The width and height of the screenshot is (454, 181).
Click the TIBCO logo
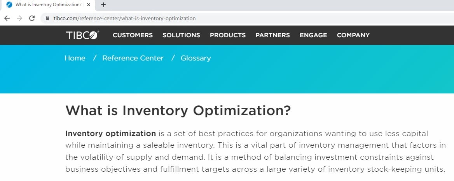point(82,35)
